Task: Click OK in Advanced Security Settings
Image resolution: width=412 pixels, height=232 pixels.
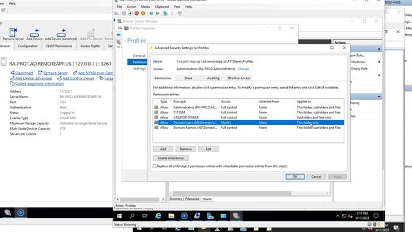Action: (x=295, y=177)
